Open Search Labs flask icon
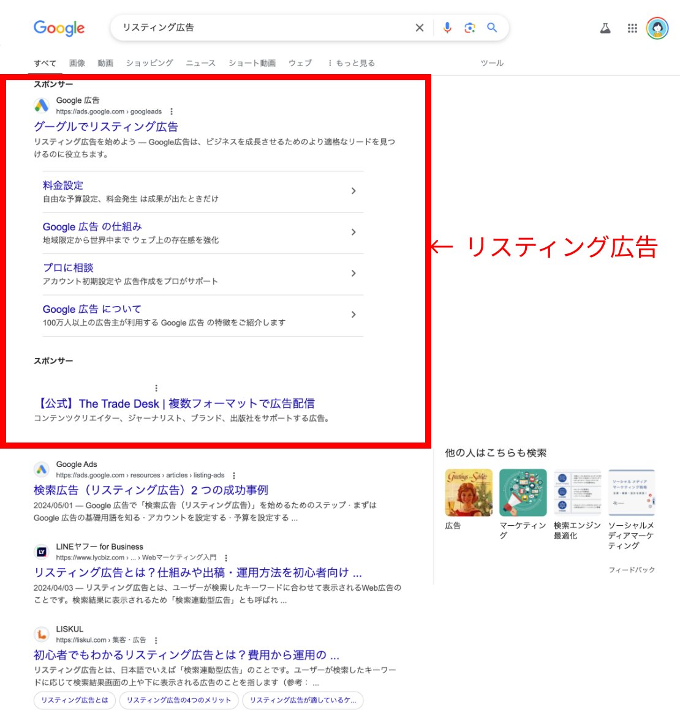 605,29
